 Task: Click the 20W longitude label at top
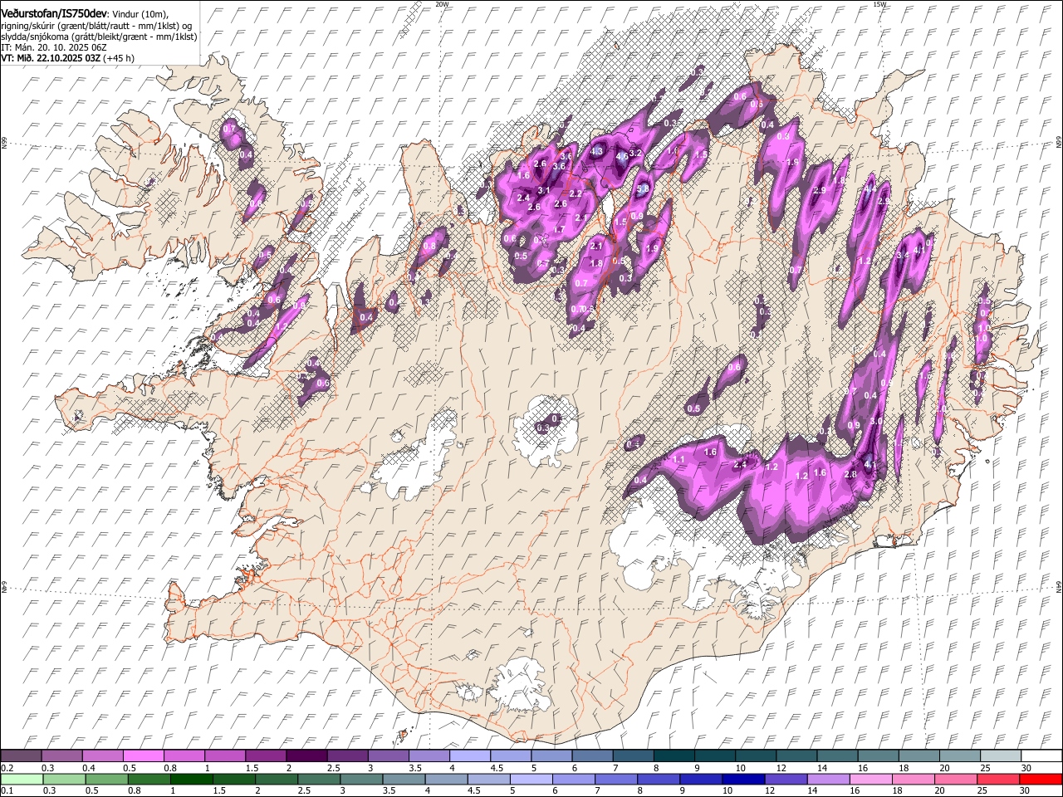(x=442, y=4)
